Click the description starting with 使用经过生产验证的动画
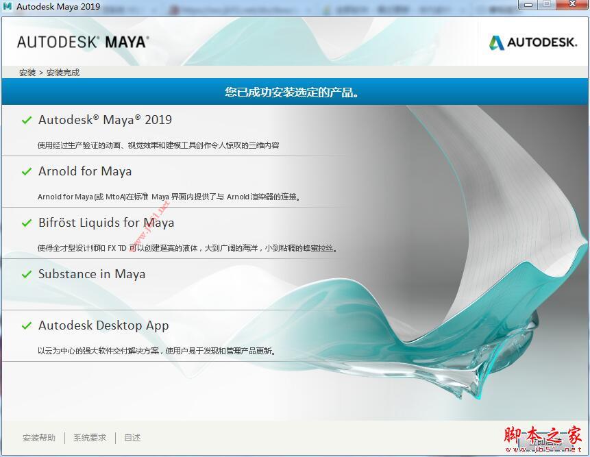Screen dimensions: 590x457 coord(158,145)
